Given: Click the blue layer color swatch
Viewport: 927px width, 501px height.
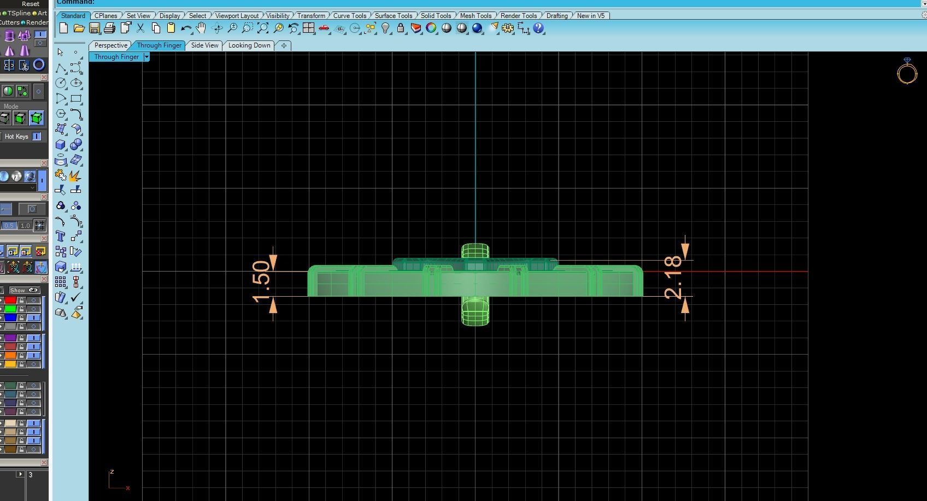Looking at the screenshot, I should point(10,318).
